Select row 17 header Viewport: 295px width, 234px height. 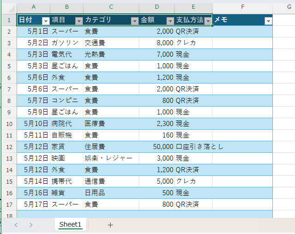(x=9, y=204)
